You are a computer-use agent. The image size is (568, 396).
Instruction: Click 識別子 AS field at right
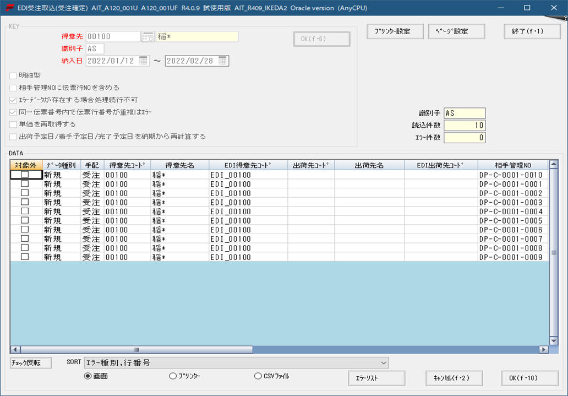(x=465, y=113)
